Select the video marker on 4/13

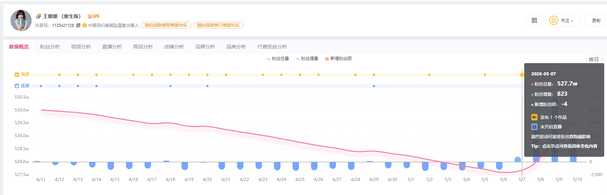[78, 75]
